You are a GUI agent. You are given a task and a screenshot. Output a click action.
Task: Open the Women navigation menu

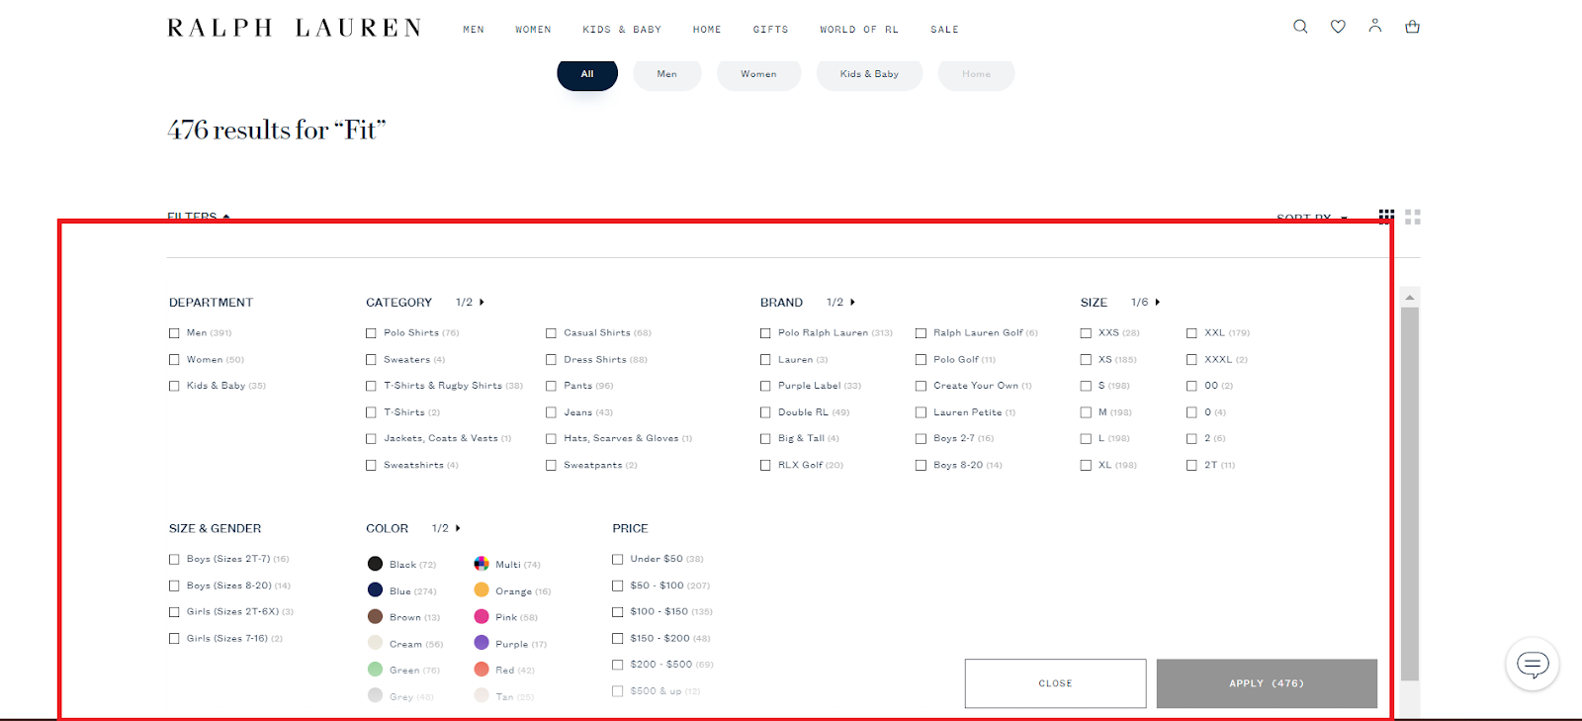point(533,30)
